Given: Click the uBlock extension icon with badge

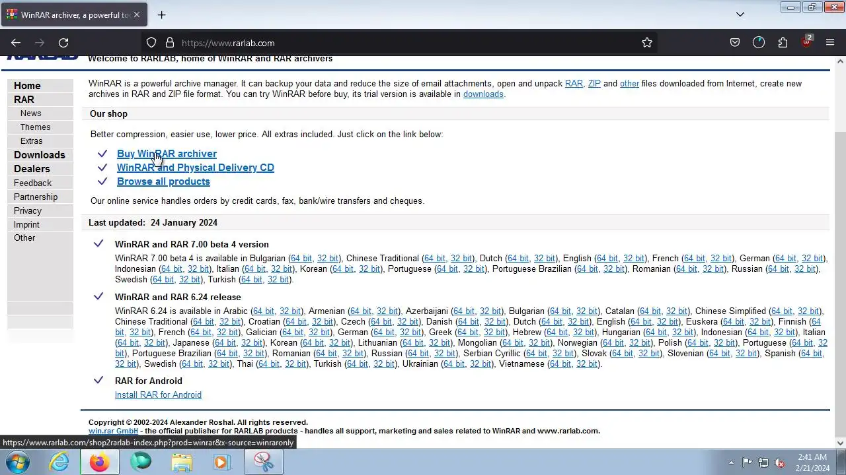Looking at the screenshot, I should coord(807,42).
